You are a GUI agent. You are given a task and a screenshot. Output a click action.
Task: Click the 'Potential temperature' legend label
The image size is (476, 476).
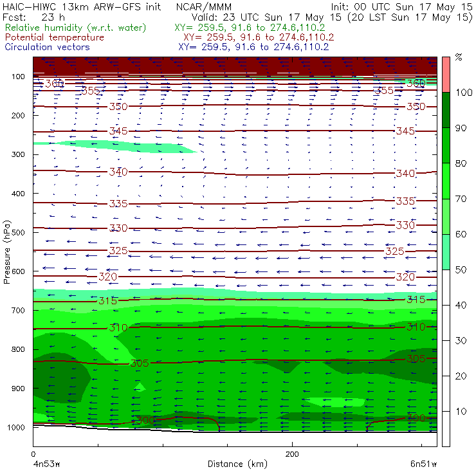(55, 37)
